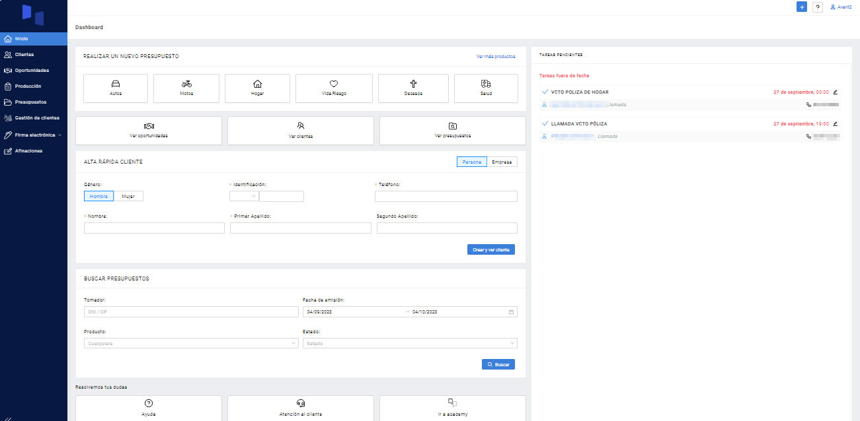This screenshot has height=421, width=860.
Task: Open Gestión de clientes in the sidebar
Action: point(34,118)
